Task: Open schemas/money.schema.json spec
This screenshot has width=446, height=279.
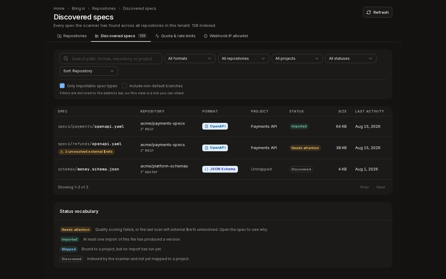Action: pyautogui.click(x=89, y=169)
